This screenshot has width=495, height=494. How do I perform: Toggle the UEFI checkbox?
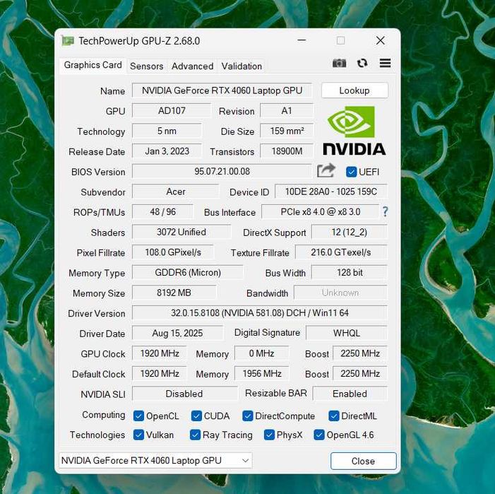click(351, 172)
